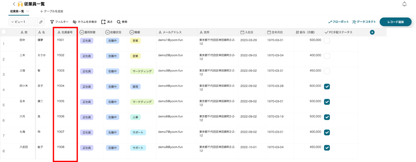Add a column with the plus icon
Viewport: 416px width, 162px height.
tap(372, 32)
